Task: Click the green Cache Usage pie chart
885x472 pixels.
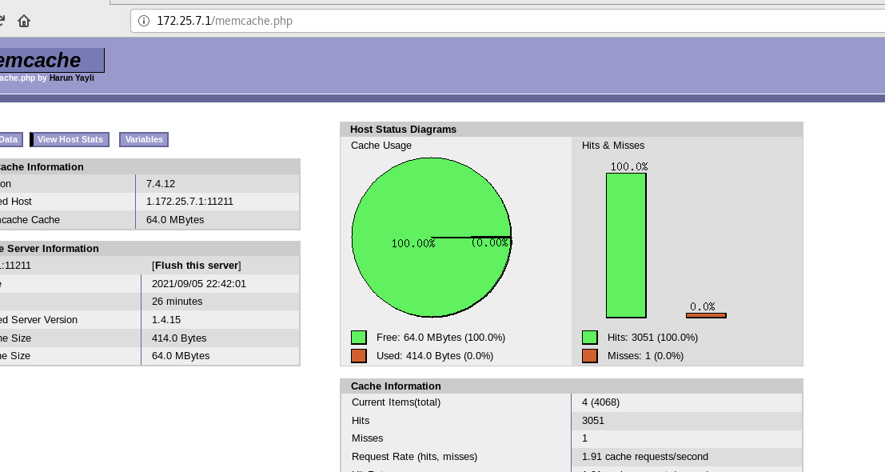Action: pyautogui.click(x=432, y=237)
